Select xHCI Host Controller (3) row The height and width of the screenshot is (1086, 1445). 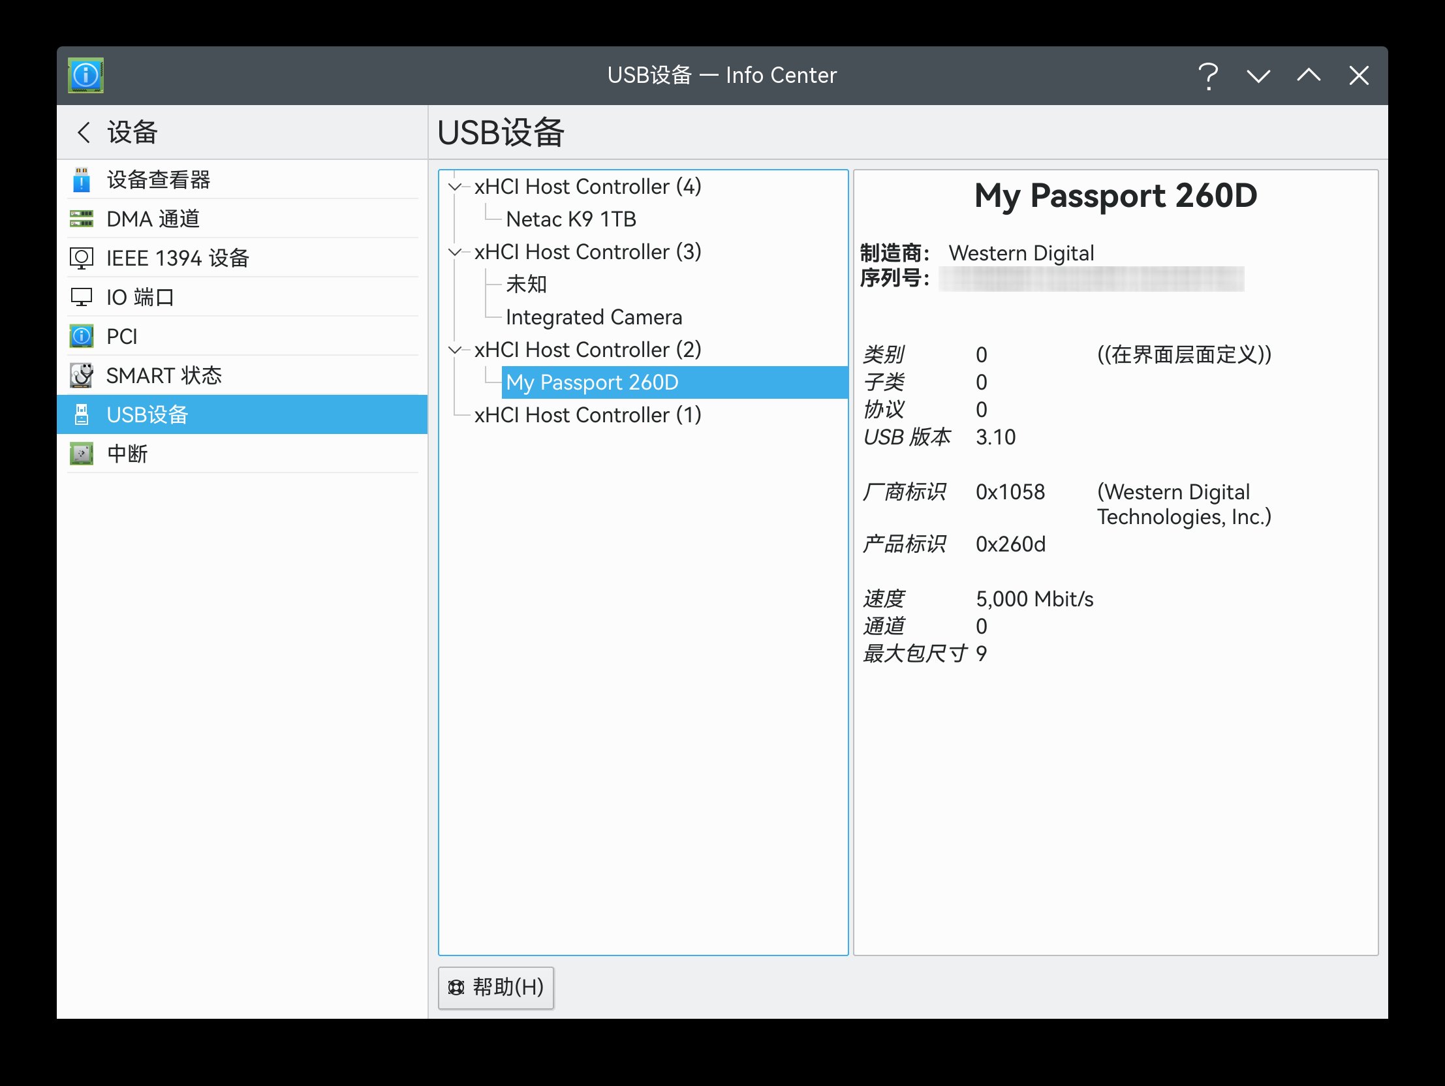point(587,252)
